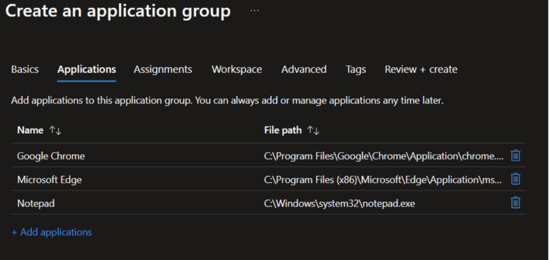
Task: Click the Microsoft Edge file path cell
Action: [x=383, y=179]
